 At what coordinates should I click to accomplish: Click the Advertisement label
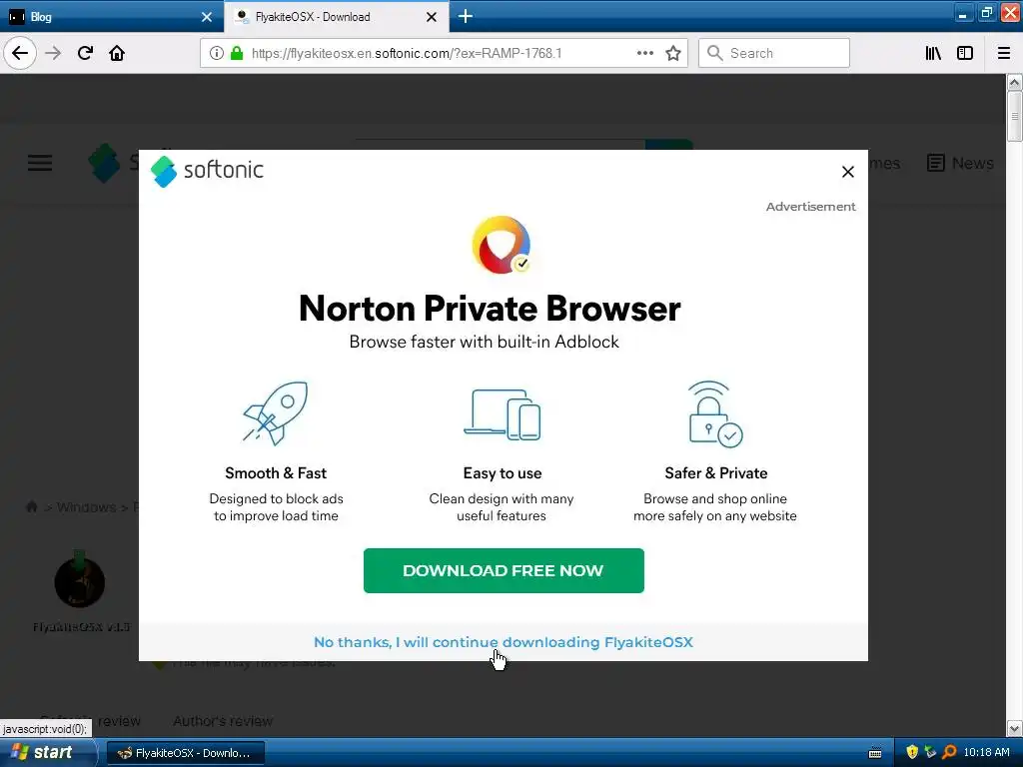click(810, 206)
